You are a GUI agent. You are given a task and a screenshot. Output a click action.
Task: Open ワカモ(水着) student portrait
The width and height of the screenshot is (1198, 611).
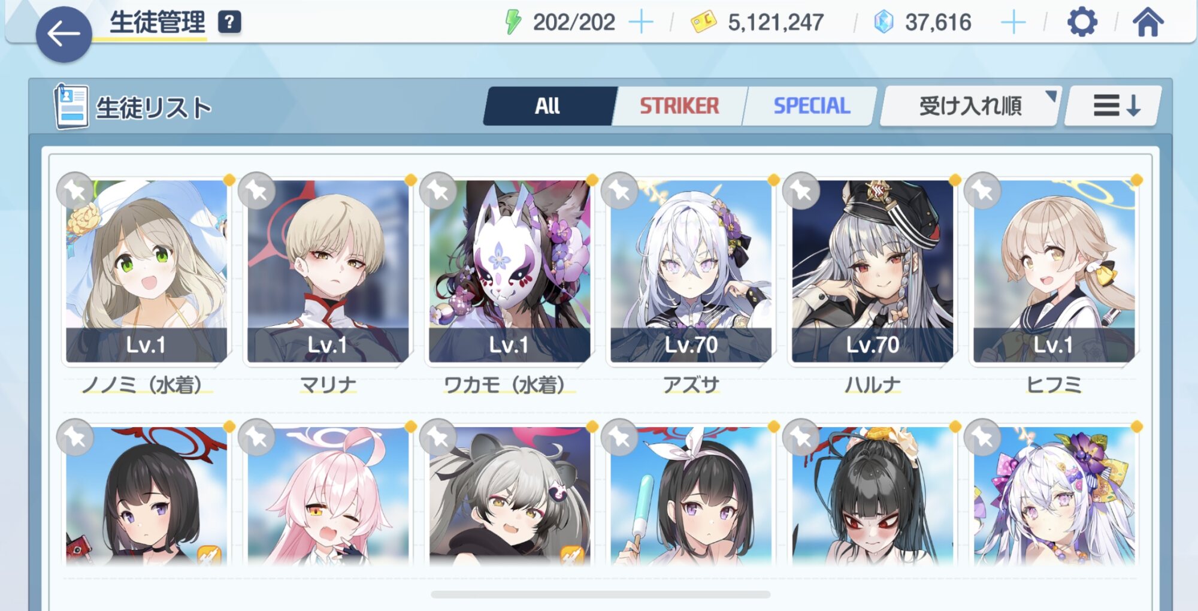click(509, 271)
